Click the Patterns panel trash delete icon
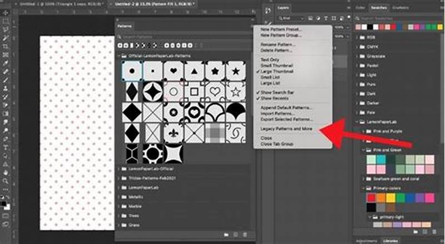The image size is (445, 244). click(245, 235)
